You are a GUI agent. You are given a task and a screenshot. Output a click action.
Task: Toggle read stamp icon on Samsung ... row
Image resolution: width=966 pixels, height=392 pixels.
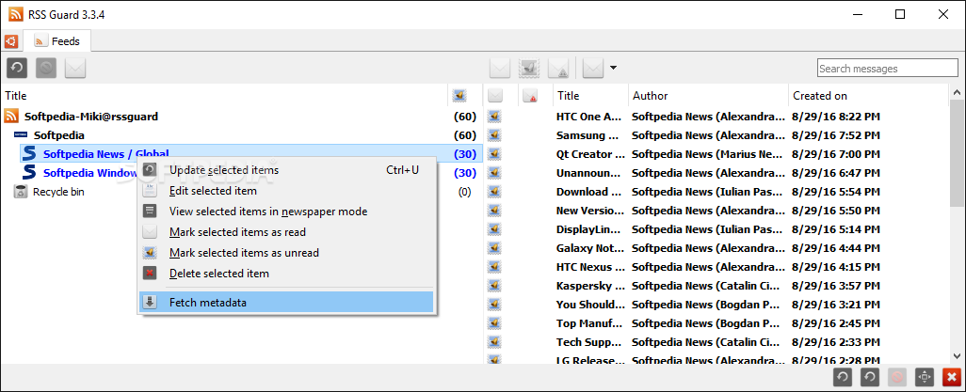[x=492, y=134]
